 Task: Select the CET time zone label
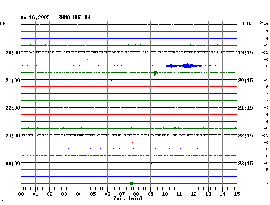click(4, 24)
